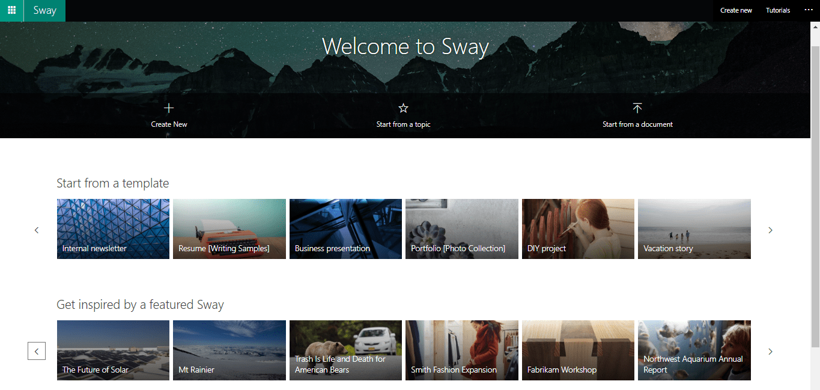Image resolution: width=820 pixels, height=390 pixels.
Task: Open the Internal newsletter template
Action: click(x=113, y=229)
